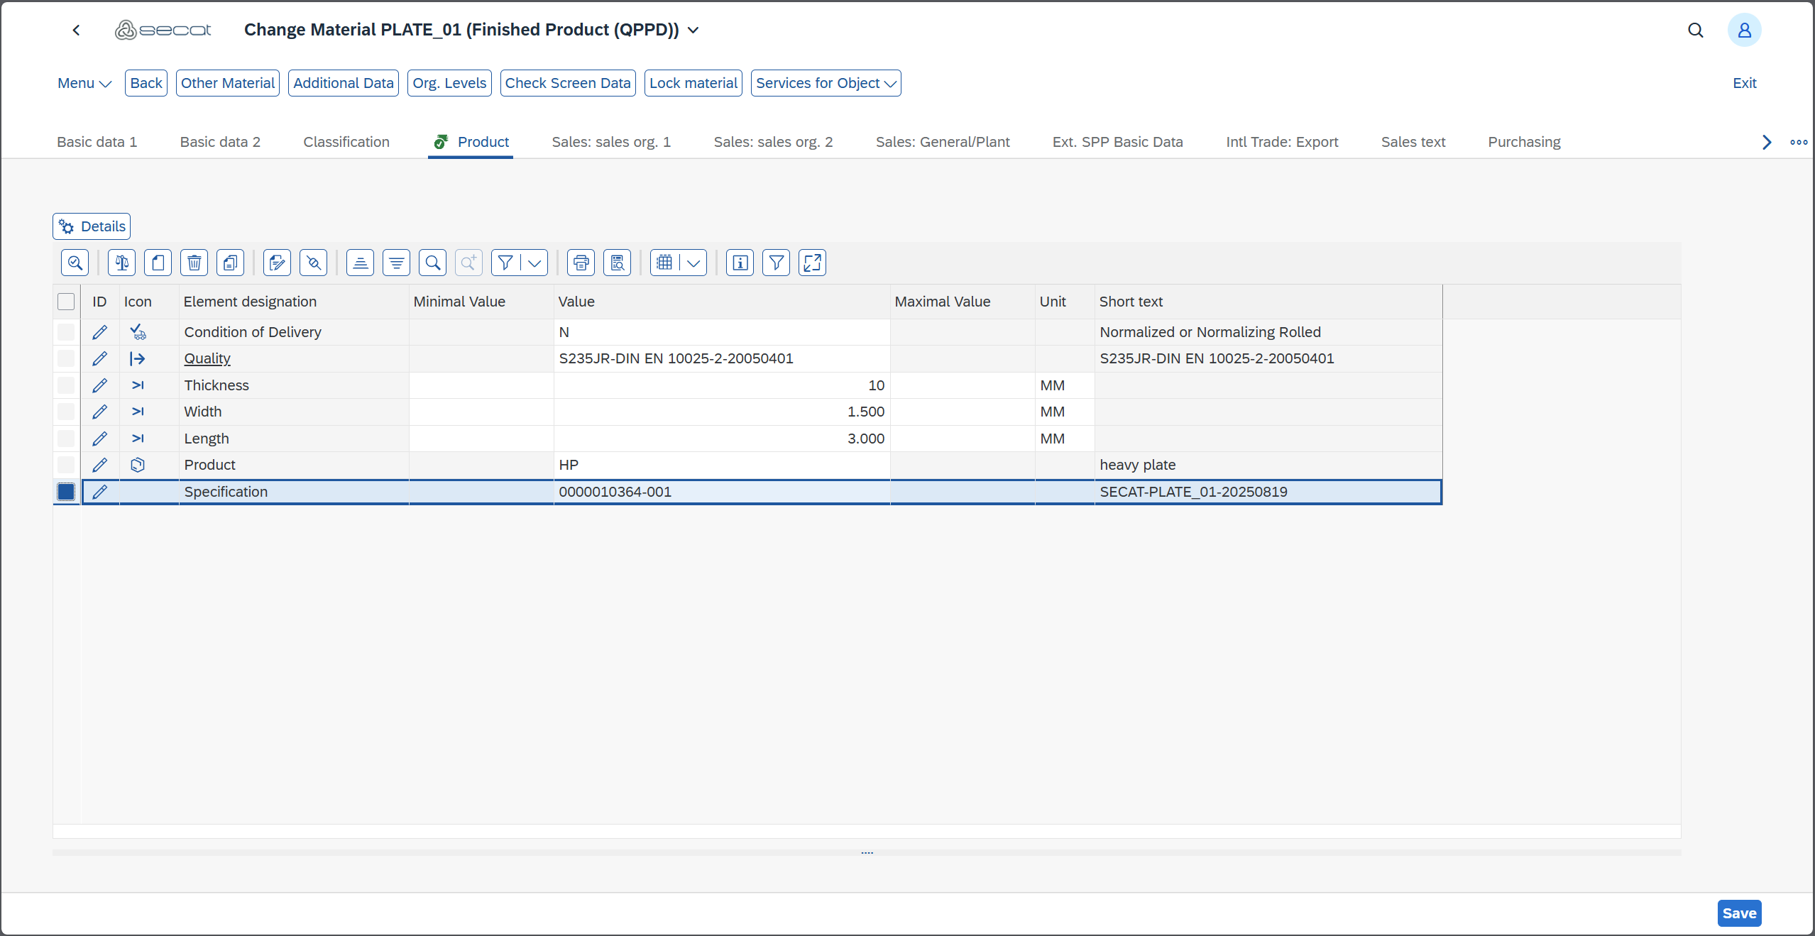The image size is (1815, 936).
Task: Click the balance scale check icon
Action: point(121,263)
